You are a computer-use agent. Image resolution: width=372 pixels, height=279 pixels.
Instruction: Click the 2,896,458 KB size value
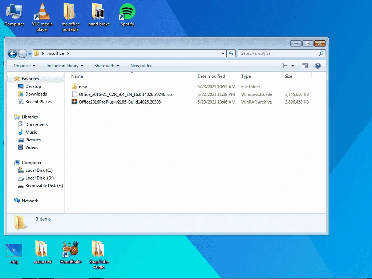click(297, 102)
